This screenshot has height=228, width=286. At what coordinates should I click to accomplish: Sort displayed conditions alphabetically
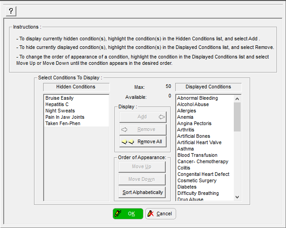click(x=142, y=192)
